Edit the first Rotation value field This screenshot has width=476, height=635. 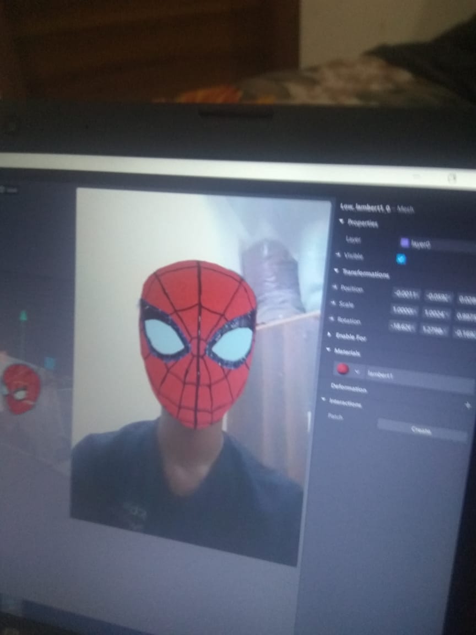click(x=402, y=326)
